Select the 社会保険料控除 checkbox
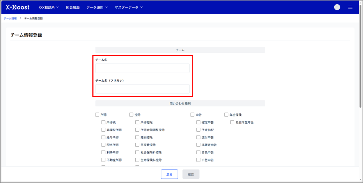363x183 pixels. [137, 152]
